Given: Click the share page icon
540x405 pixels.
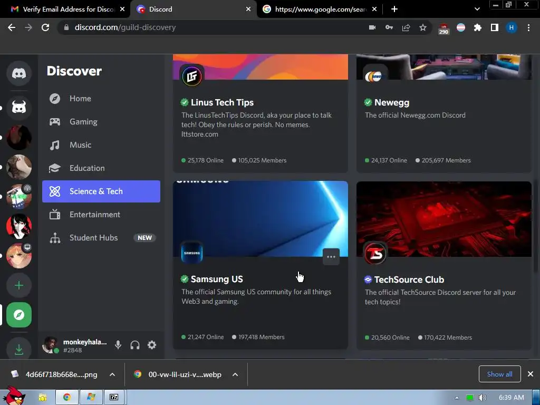Looking at the screenshot, I should coord(406,27).
